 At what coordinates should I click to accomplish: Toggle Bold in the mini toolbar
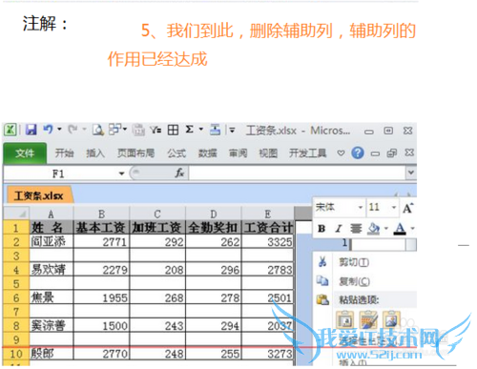(x=321, y=228)
